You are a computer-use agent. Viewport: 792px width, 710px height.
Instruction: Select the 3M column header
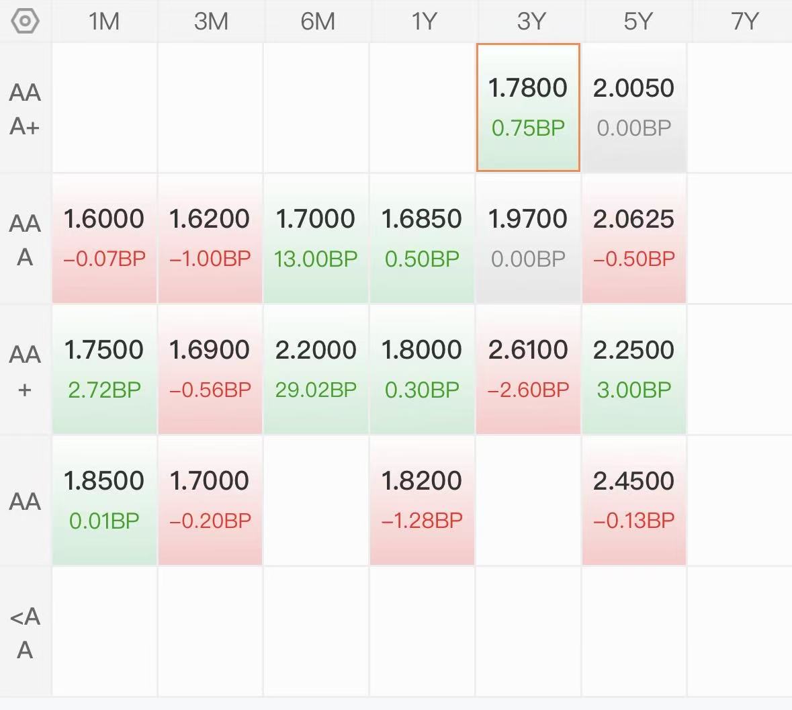tap(211, 21)
